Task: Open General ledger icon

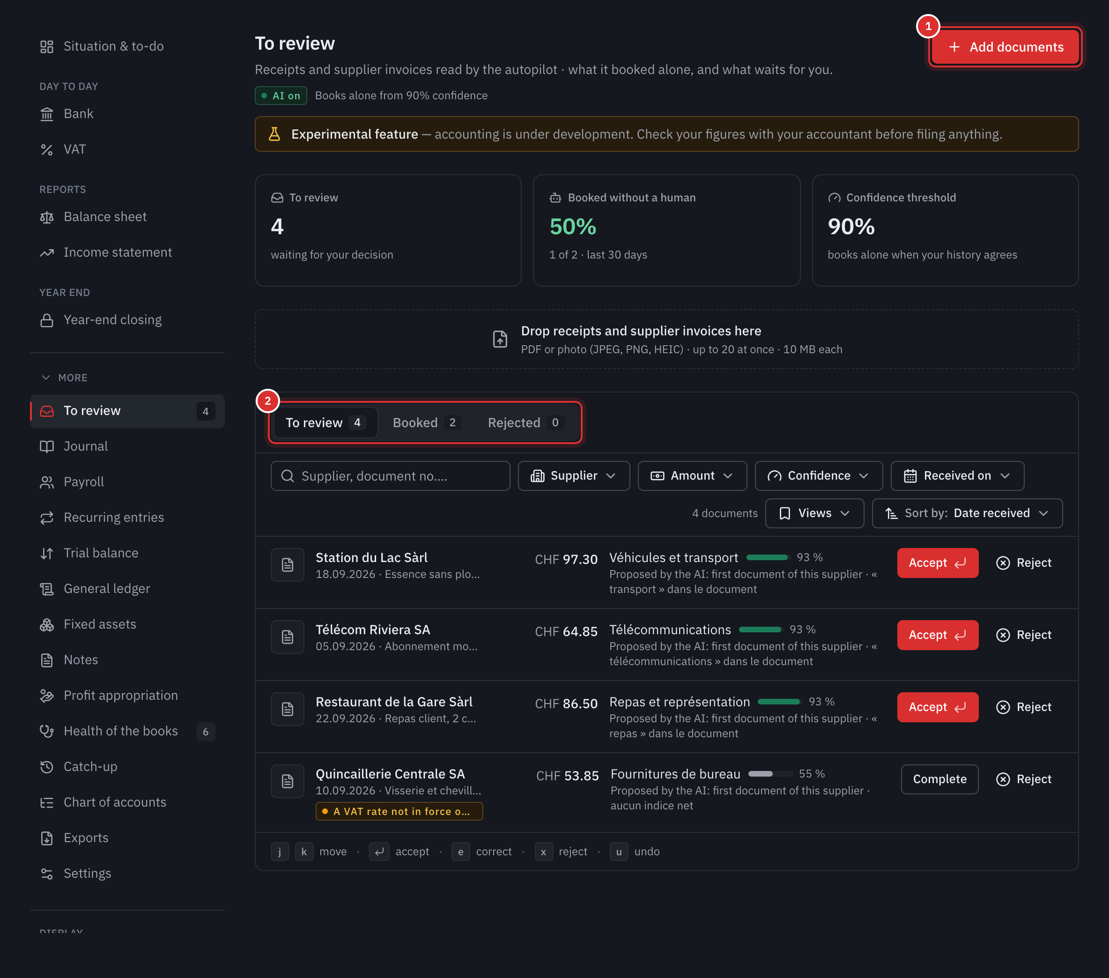Action: click(x=47, y=589)
